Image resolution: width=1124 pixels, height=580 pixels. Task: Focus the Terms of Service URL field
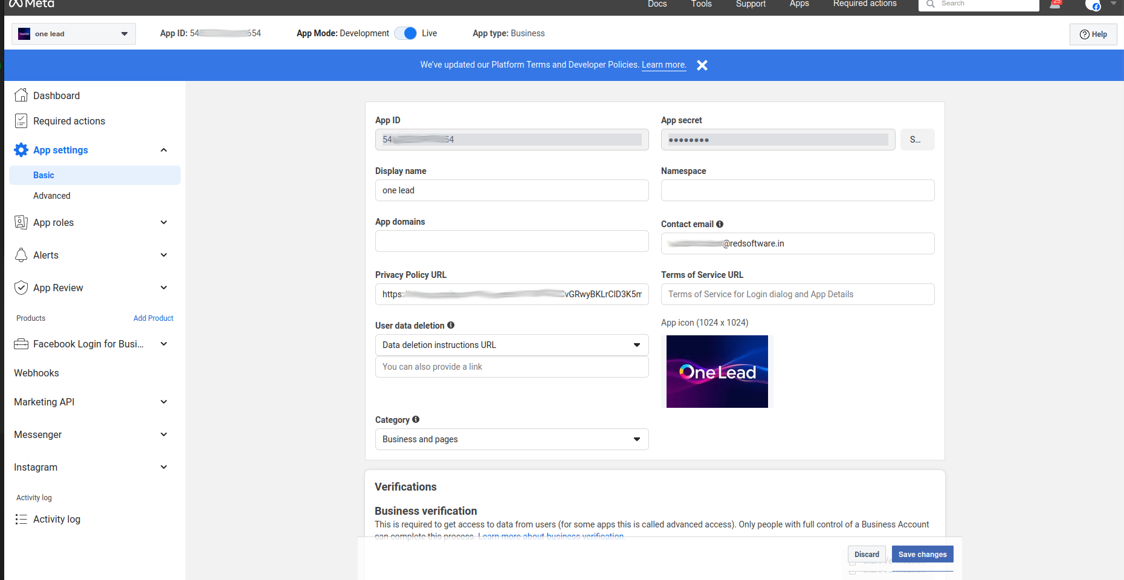click(x=798, y=294)
